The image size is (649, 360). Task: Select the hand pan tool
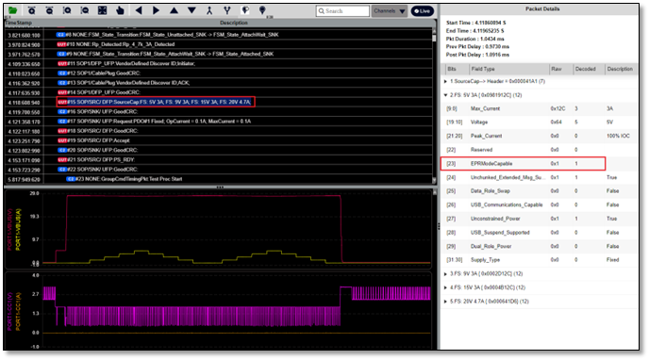(120, 10)
